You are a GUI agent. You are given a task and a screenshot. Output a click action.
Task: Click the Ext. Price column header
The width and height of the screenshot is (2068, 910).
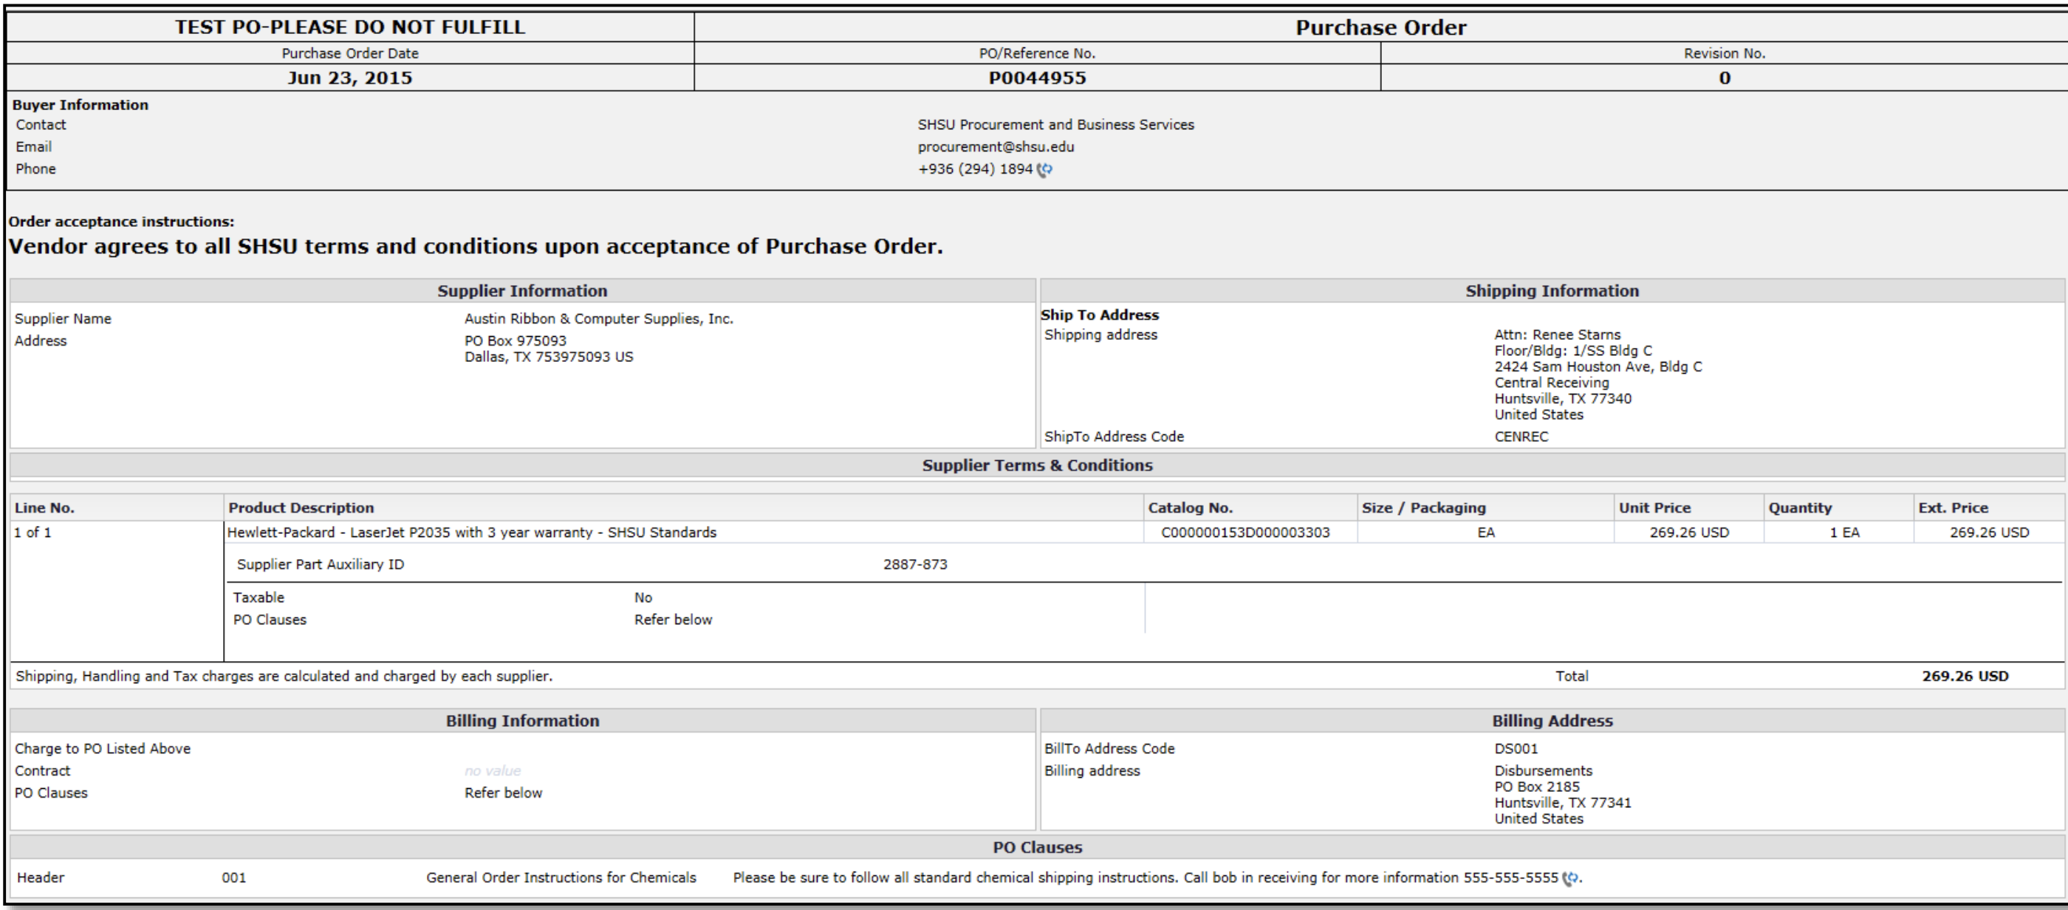tap(1952, 507)
